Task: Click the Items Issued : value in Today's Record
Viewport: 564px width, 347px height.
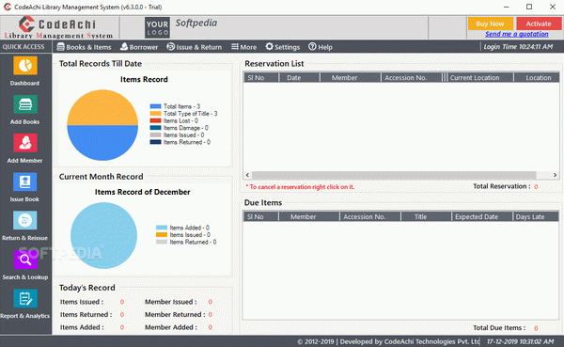Action: point(122,302)
